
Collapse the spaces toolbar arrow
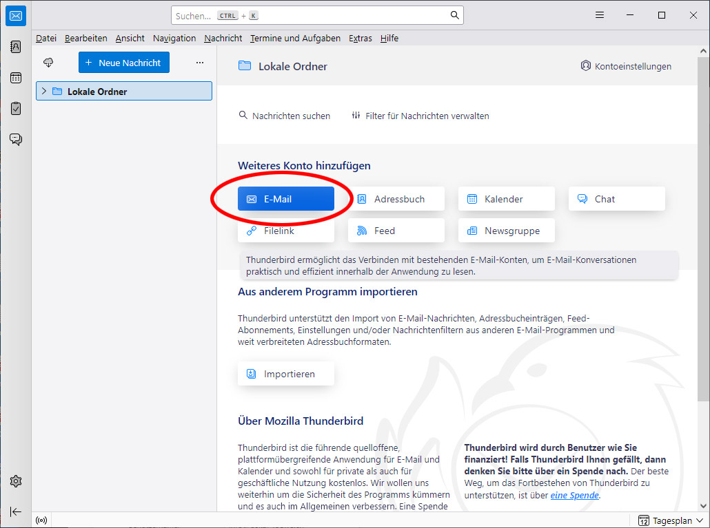pyautogui.click(x=15, y=511)
